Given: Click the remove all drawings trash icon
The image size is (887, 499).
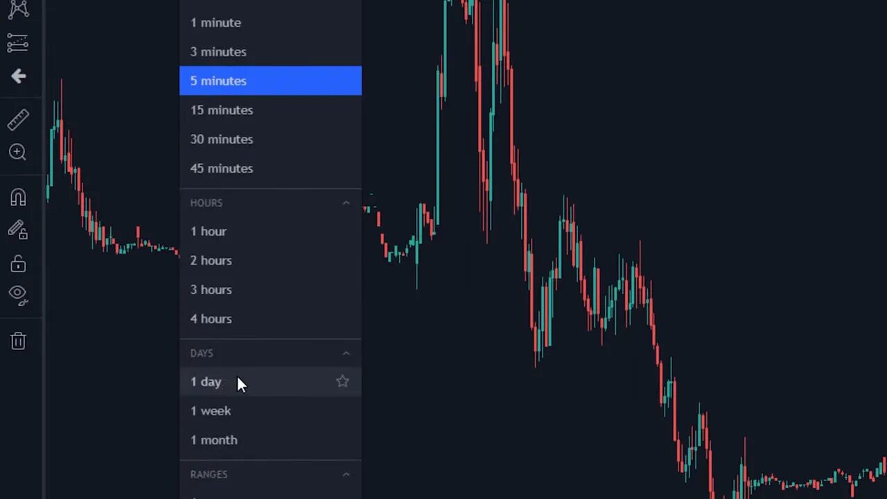Looking at the screenshot, I should click(x=18, y=340).
